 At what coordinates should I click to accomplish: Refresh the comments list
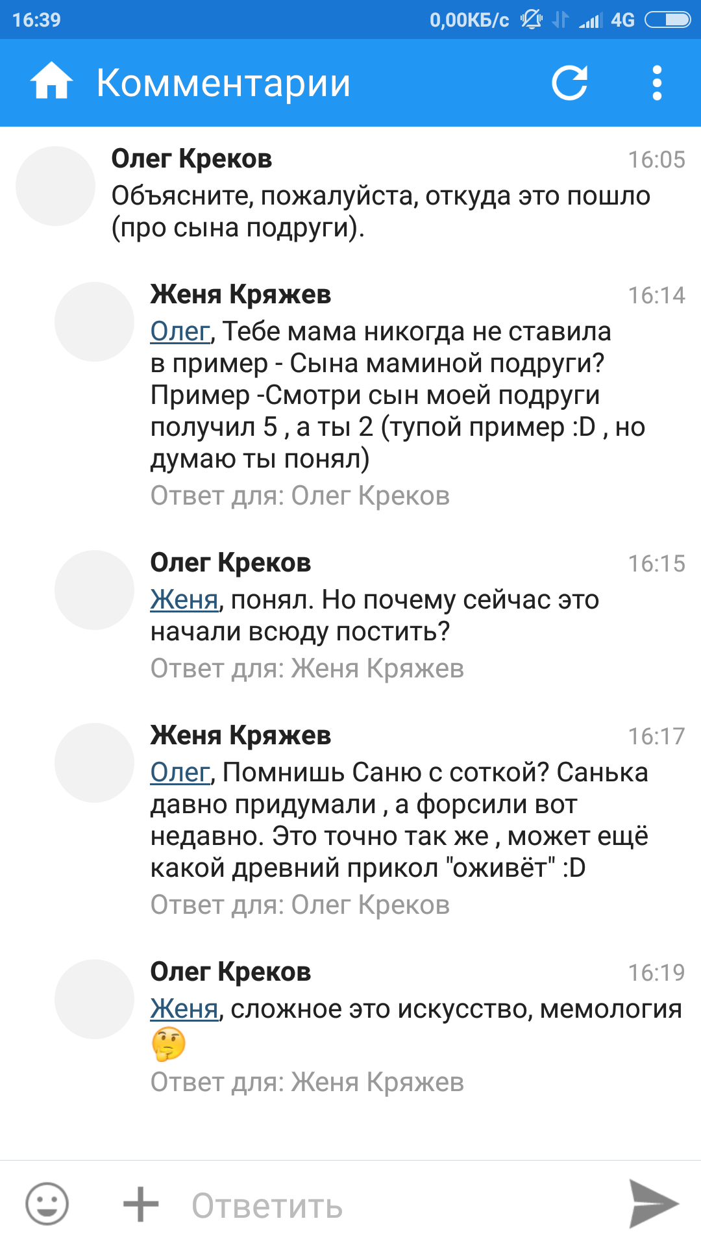pyautogui.click(x=569, y=83)
